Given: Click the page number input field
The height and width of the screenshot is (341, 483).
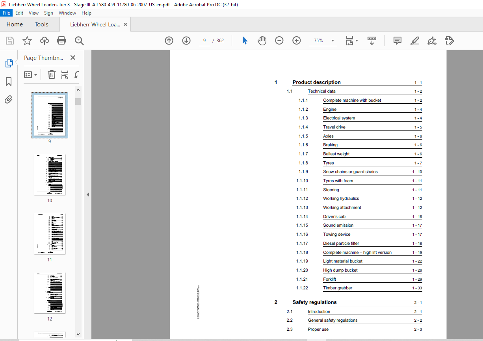Looking at the screenshot, I should 205,41.
